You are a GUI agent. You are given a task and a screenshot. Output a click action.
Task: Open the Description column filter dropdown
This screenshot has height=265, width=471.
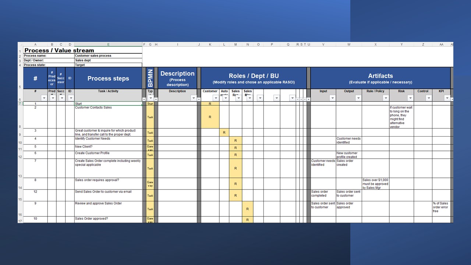click(194, 98)
